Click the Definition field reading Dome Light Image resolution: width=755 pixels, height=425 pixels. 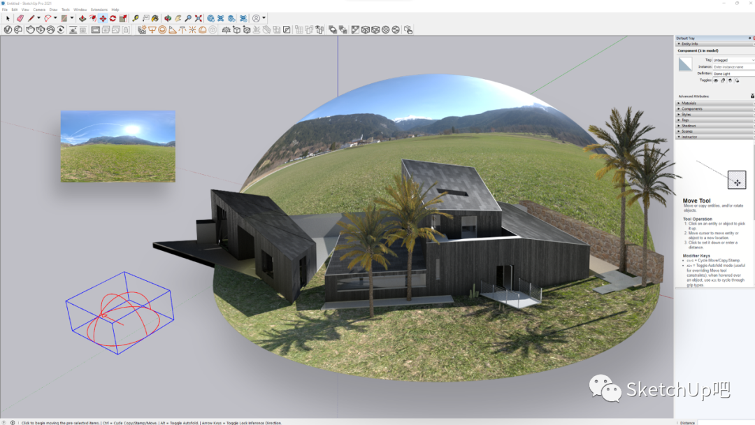pyautogui.click(x=734, y=73)
